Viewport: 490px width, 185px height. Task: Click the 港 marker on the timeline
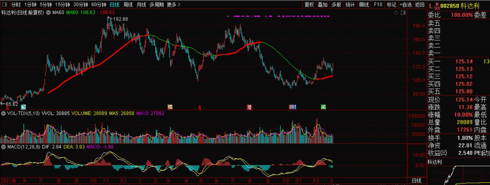click(249, 107)
